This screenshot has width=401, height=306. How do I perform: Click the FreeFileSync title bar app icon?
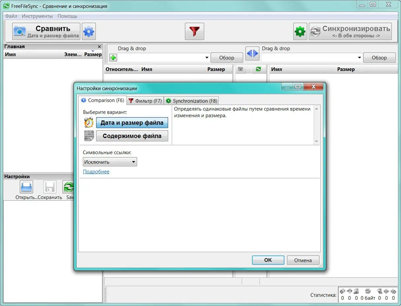[x=6, y=6]
